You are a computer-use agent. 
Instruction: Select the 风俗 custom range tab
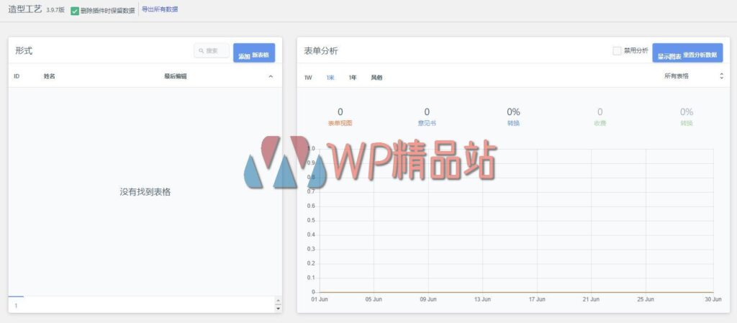click(x=376, y=78)
